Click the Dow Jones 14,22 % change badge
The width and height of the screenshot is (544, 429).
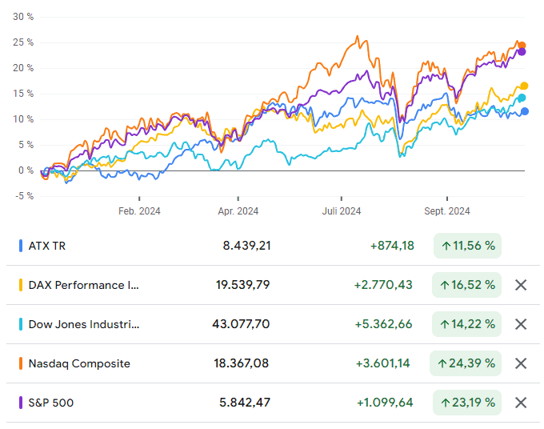click(x=466, y=324)
